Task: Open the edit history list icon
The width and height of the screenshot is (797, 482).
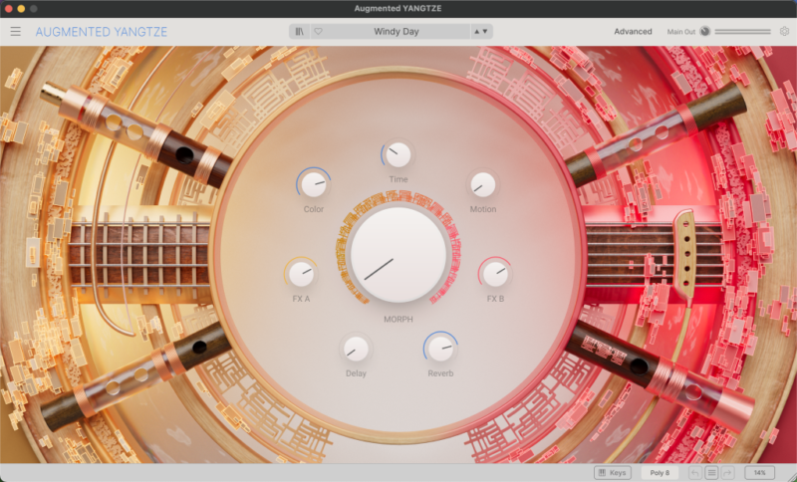Action: coord(711,472)
